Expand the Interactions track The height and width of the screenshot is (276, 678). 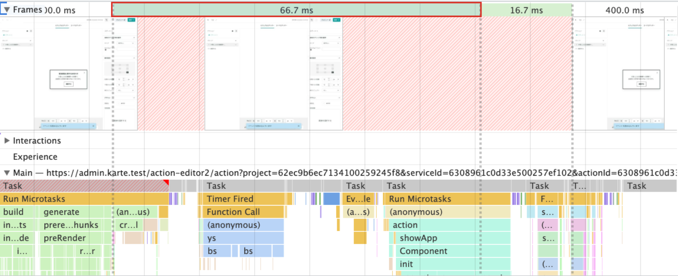(7, 141)
